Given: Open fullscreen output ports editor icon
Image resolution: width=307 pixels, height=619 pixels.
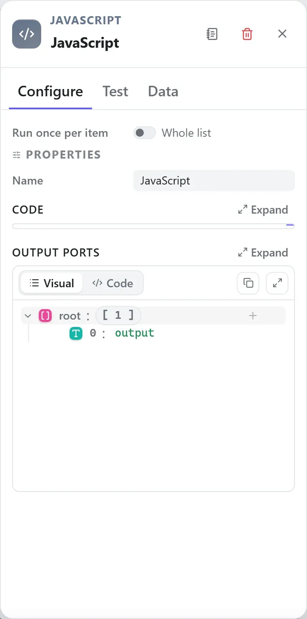Looking at the screenshot, I should pos(277,283).
